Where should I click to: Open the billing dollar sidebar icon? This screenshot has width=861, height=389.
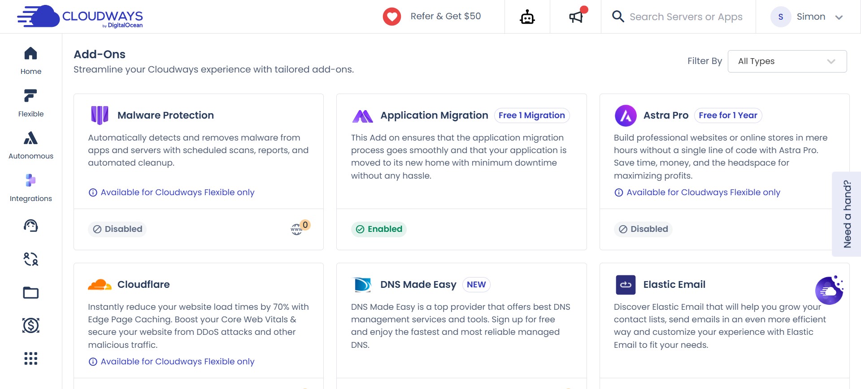31,325
